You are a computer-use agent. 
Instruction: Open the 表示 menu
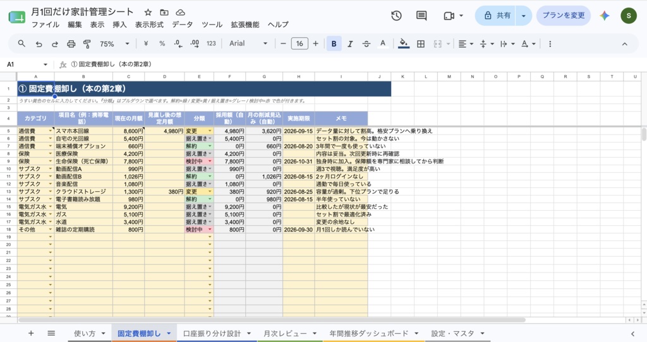pyautogui.click(x=97, y=25)
